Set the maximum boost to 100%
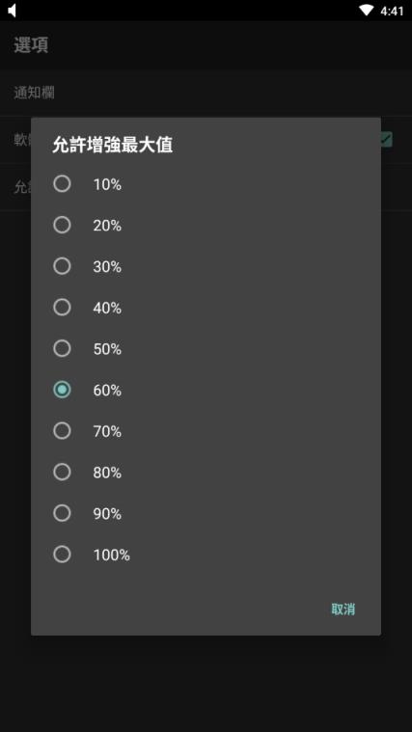Screen dimensions: 412x732 point(62,555)
